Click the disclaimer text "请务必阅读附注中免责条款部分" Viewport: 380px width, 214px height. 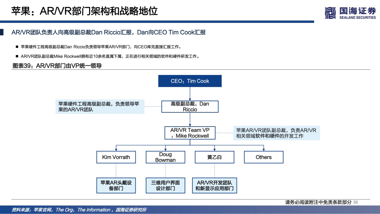pyautogui.click(x=318, y=202)
